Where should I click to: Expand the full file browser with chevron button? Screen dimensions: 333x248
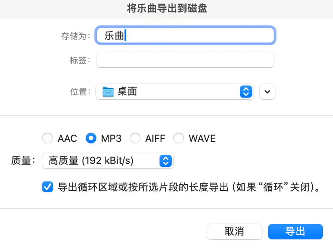[267, 92]
